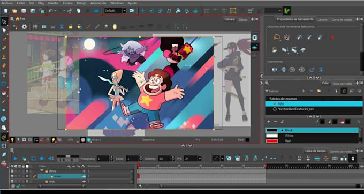Click the red pin icon in tool options

[332, 37]
